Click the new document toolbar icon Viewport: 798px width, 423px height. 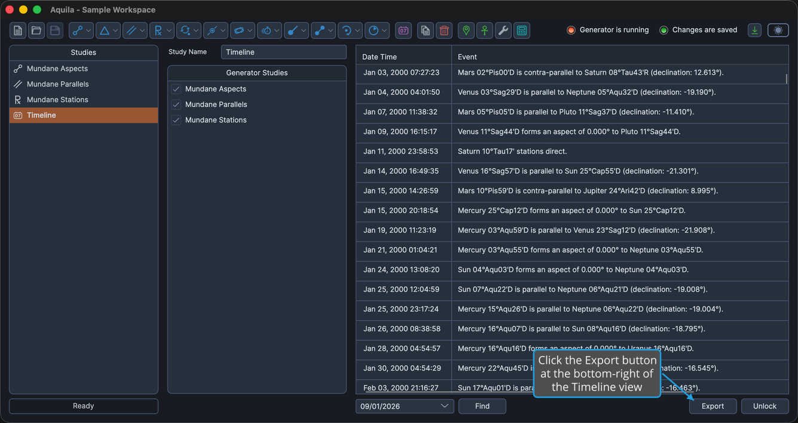click(18, 30)
